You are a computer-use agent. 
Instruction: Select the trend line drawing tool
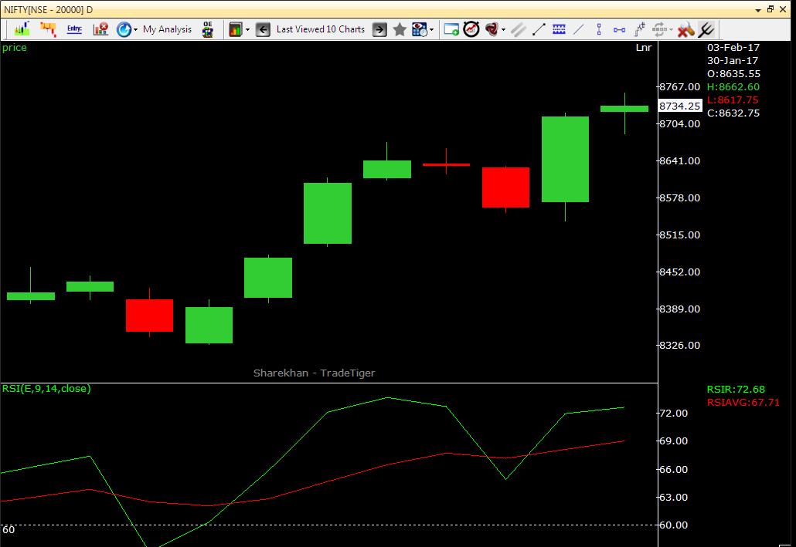[x=539, y=29]
